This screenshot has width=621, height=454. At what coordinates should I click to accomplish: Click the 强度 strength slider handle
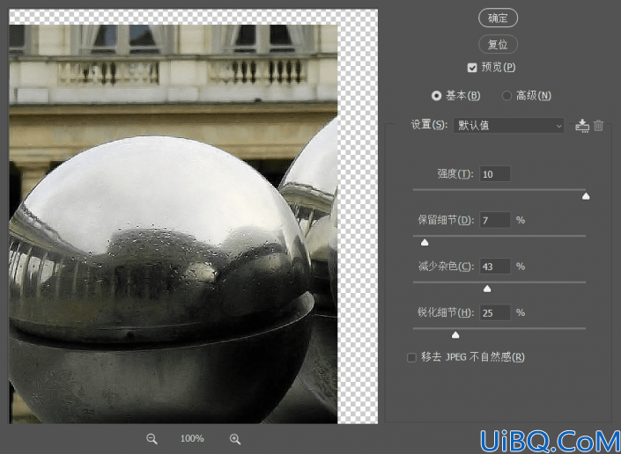coord(586,196)
